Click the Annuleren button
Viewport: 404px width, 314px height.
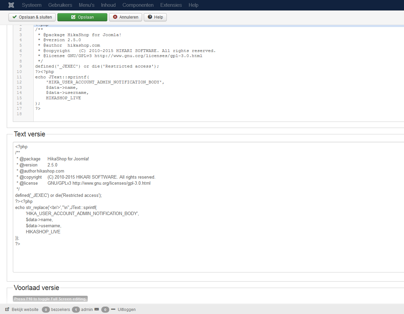(x=126, y=17)
